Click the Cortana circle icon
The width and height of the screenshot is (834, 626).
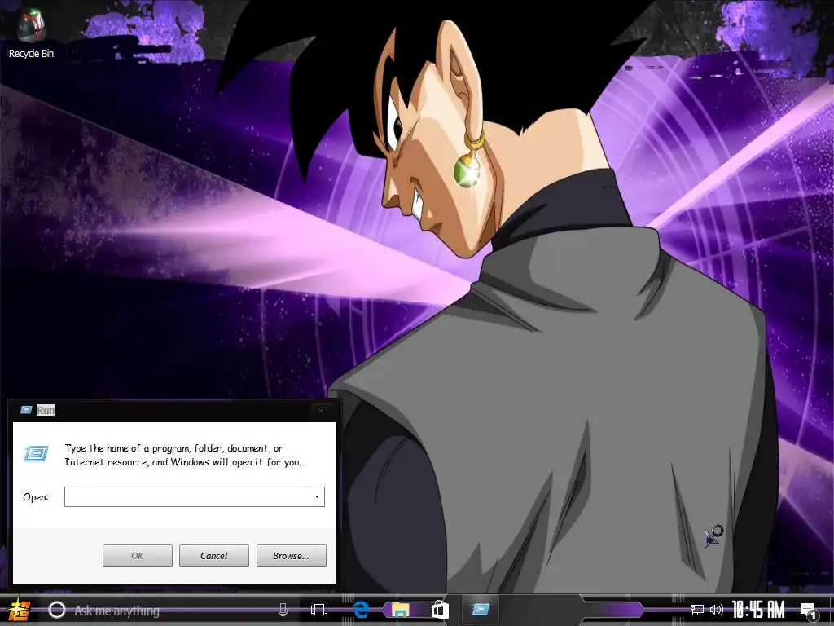[x=56, y=610]
